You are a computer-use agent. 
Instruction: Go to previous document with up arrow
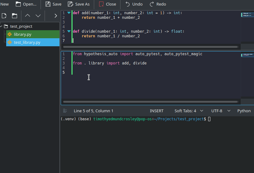pos(28,16)
